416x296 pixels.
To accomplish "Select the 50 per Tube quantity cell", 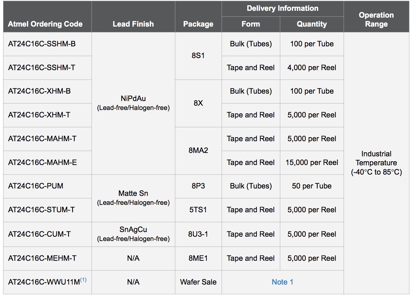I will [x=312, y=186].
